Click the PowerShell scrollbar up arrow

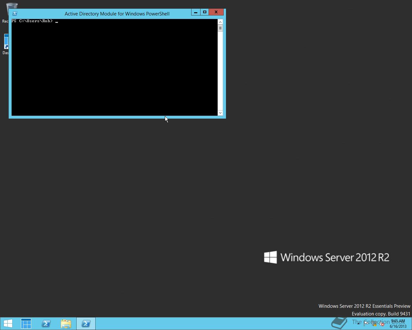(x=220, y=22)
